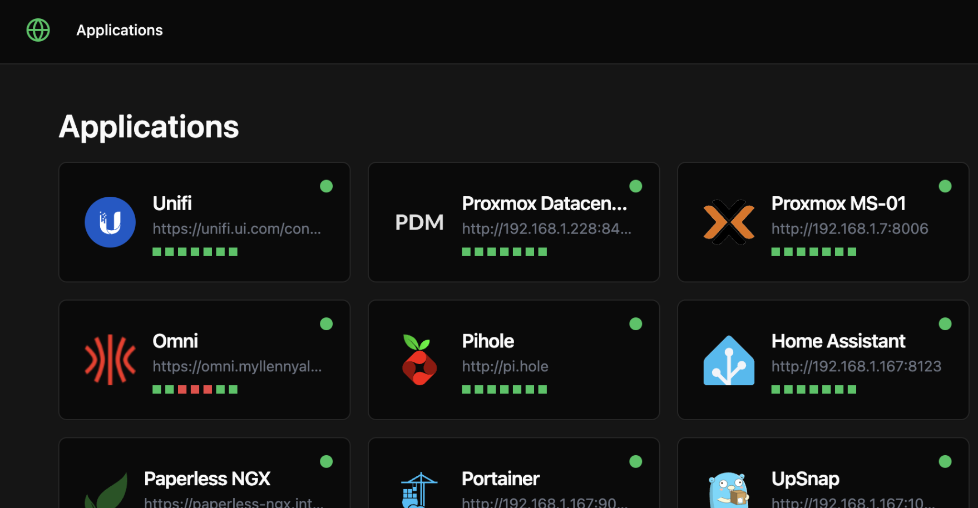Click the Pihole raspberry icon
This screenshot has height=508, width=978.
pos(419,360)
